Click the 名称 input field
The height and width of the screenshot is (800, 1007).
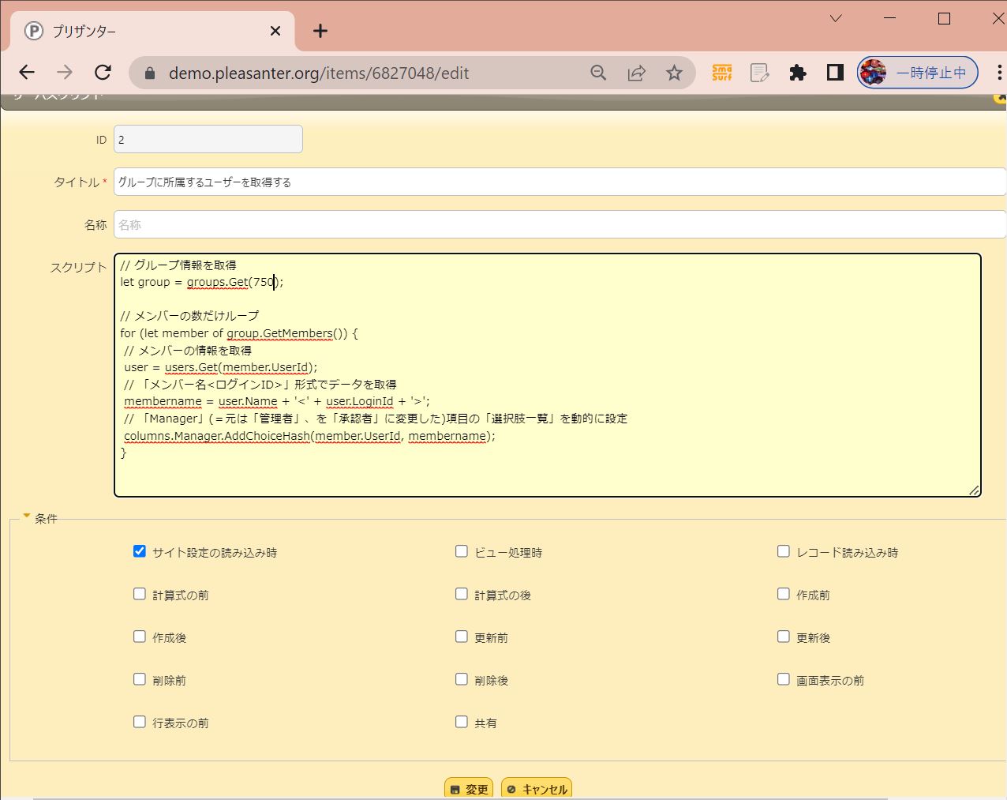pos(559,224)
